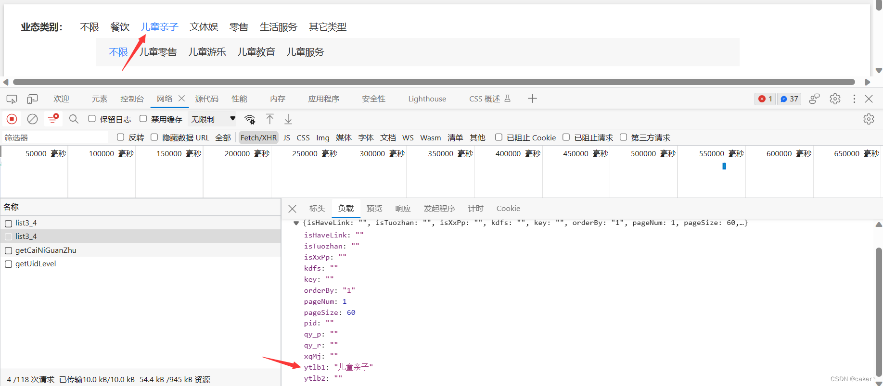Switch to 源代码 tab
The image size is (883, 386).
(207, 99)
